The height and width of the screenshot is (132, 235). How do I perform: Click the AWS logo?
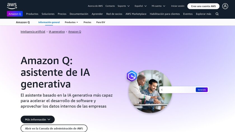12,6
